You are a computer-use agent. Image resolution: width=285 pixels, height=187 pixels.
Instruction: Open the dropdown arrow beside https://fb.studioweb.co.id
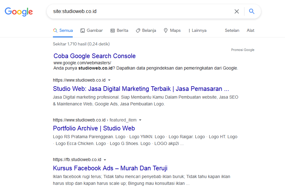[105, 160]
